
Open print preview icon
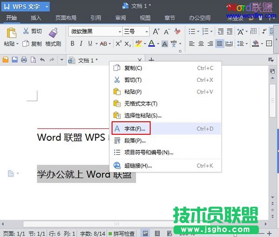point(33,60)
